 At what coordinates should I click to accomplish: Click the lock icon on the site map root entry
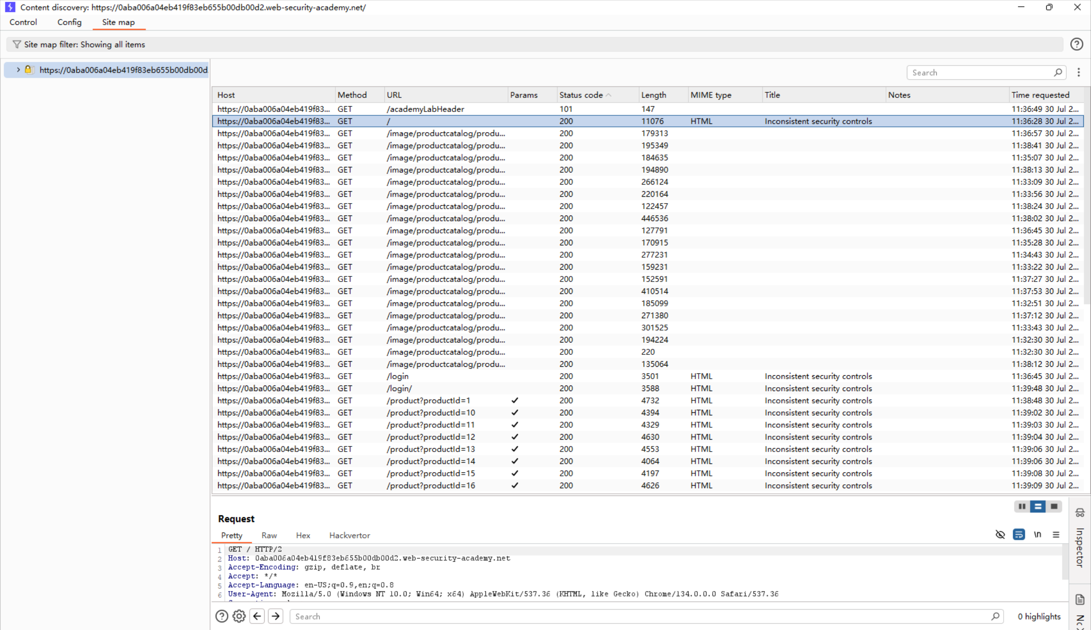[29, 70]
